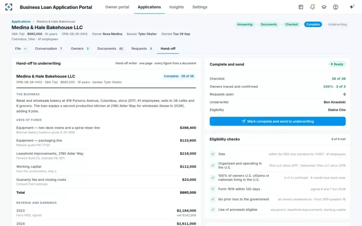Open the layout panel icon

coord(301,7)
